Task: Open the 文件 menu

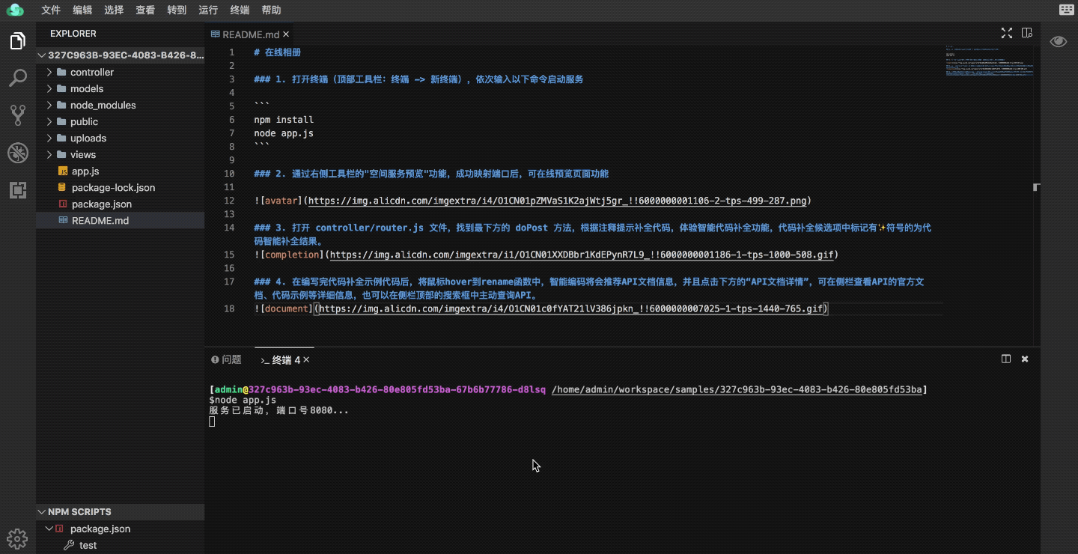Action: (51, 10)
